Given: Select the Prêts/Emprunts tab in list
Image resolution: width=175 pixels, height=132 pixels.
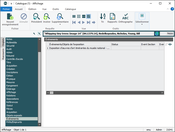Looking at the screenshot, I should point(13,122).
